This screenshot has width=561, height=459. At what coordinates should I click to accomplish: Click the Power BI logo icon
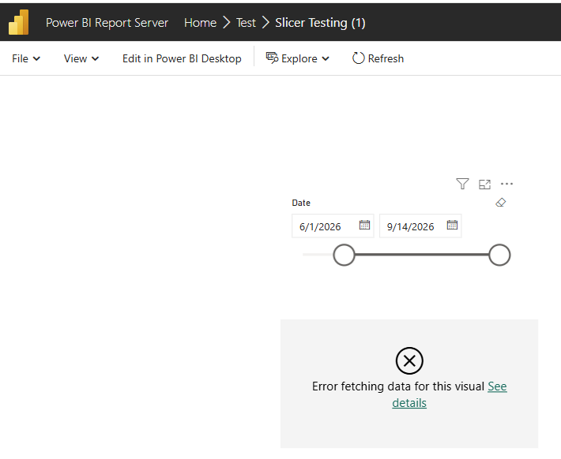tap(19, 23)
